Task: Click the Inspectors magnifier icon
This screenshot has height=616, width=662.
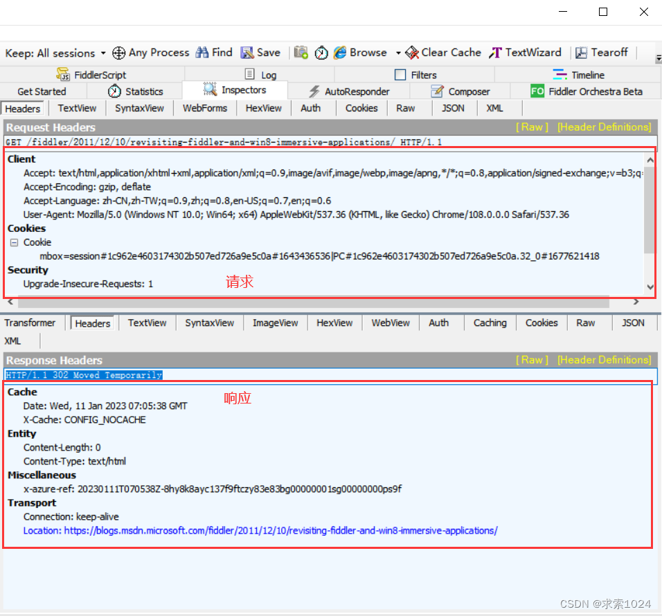Action: tap(210, 89)
